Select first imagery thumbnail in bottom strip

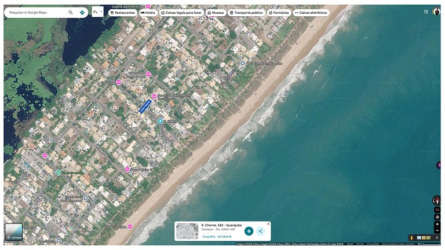pos(419,238)
